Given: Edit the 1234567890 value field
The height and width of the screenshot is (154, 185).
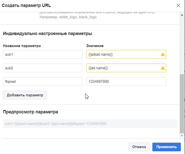Looking at the screenshot, I should [x=126, y=81].
